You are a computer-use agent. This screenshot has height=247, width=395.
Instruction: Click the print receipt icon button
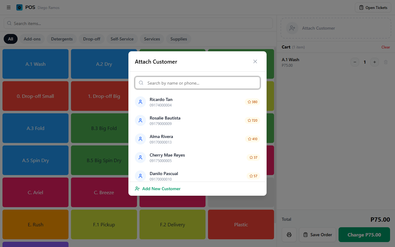[x=289, y=235]
